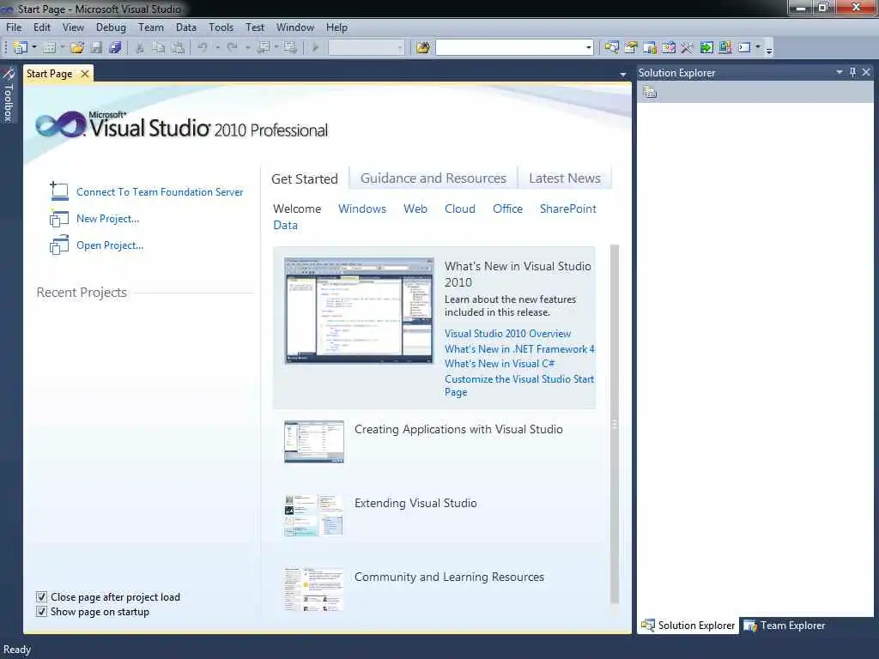The height and width of the screenshot is (659, 879).
Task: Open the Extension Manager toolbar icon
Action: [x=724, y=48]
